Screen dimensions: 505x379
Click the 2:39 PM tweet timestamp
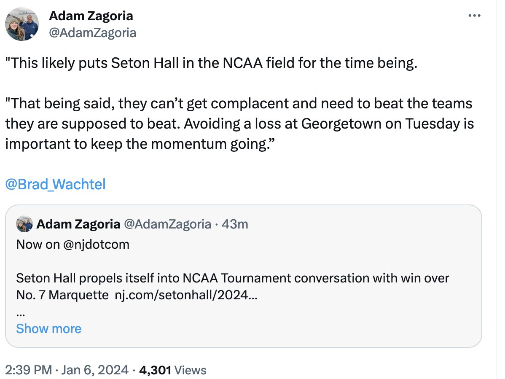click(29, 370)
